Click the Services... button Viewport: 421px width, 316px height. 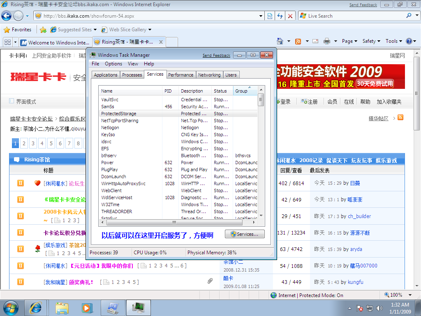click(245, 234)
